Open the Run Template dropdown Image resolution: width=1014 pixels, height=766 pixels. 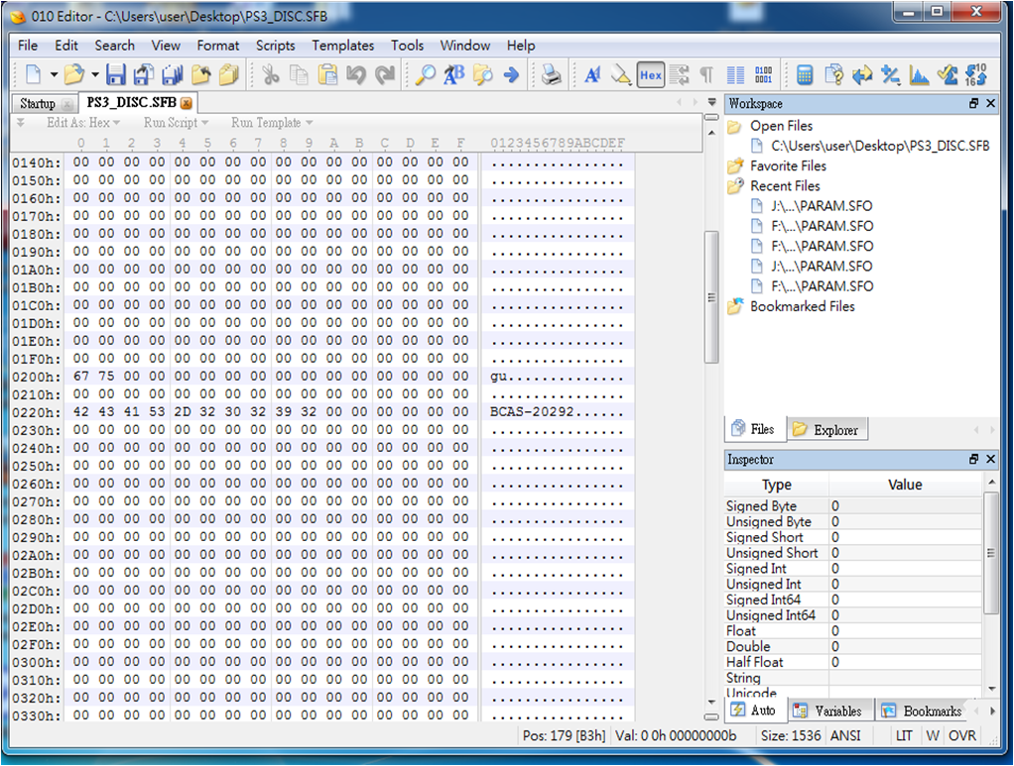[272, 123]
